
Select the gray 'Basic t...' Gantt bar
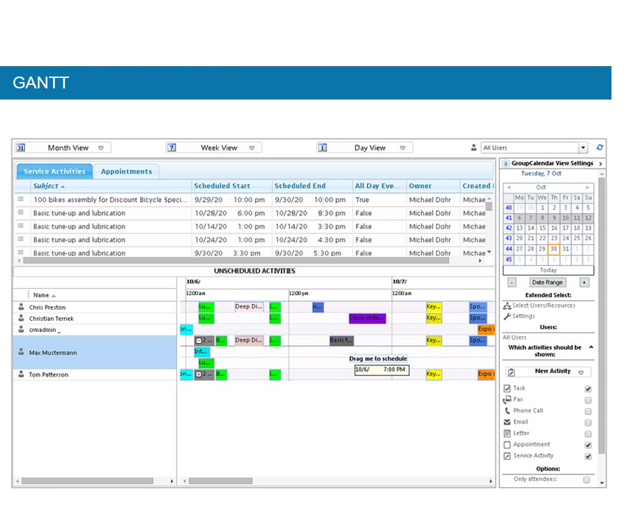pyautogui.click(x=341, y=340)
